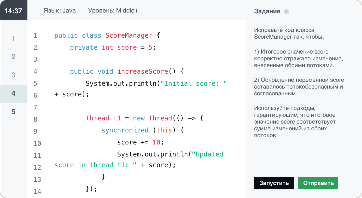Go to task 3 in left sidebar

[14, 75]
